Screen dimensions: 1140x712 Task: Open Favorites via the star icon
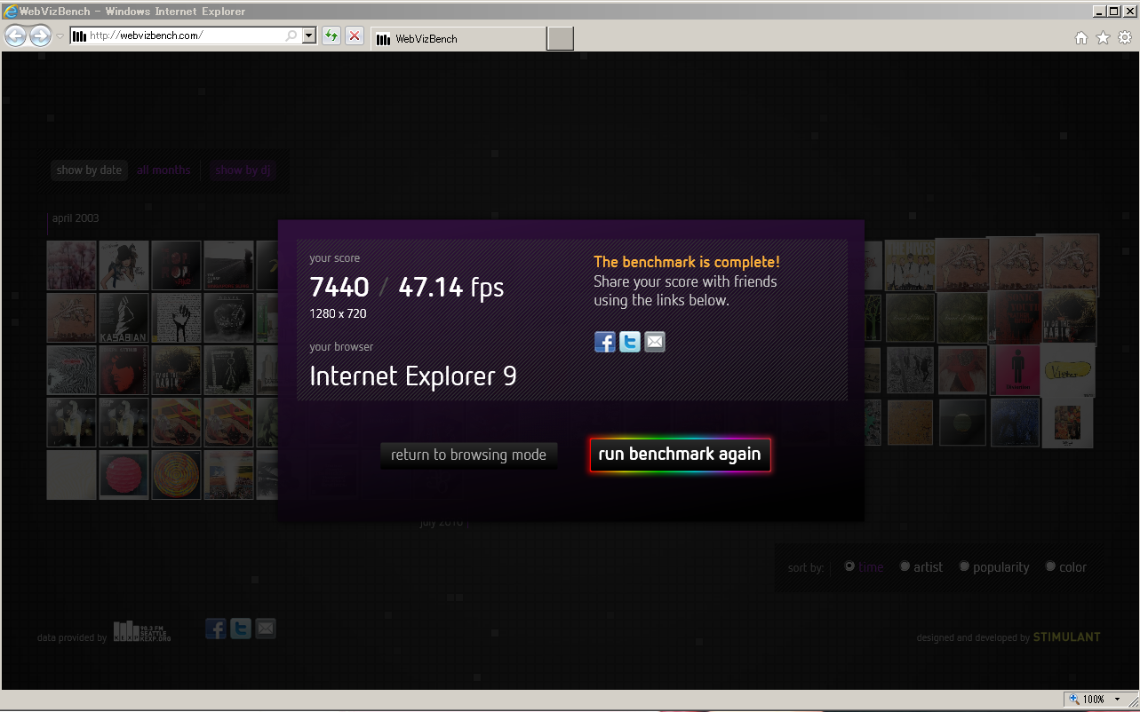[x=1103, y=37]
